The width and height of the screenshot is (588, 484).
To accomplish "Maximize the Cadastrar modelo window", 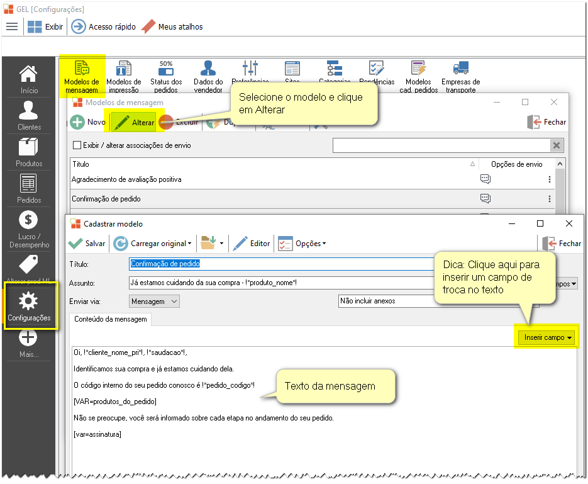I will click(540, 223).
